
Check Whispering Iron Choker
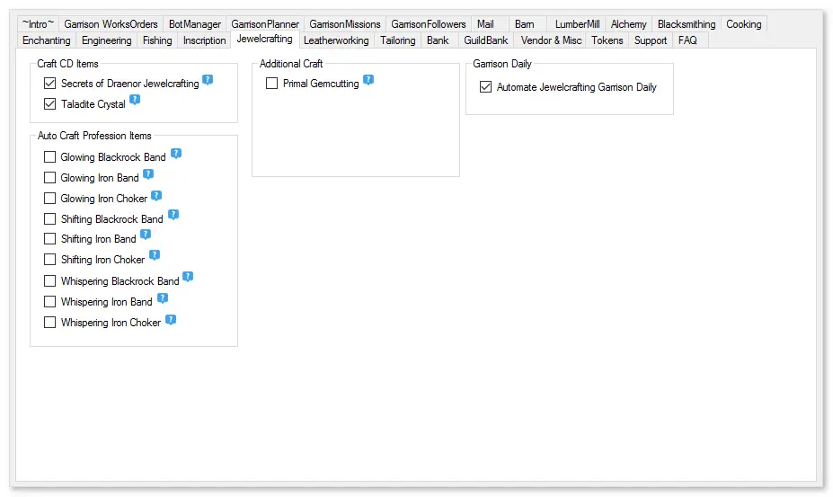[x=50, y=323]
